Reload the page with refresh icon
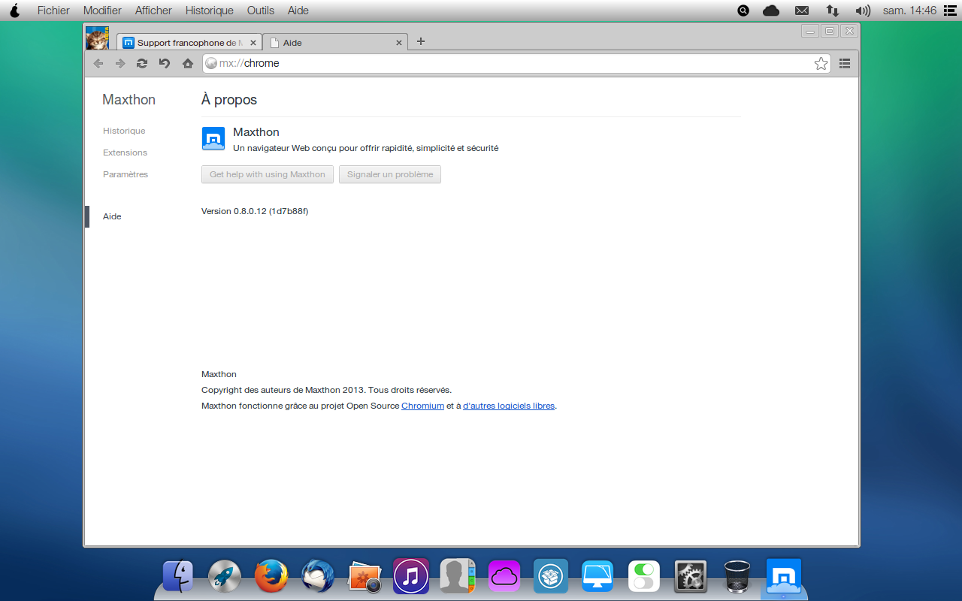Viewport: 962px width, 601px height. [142, 64]
